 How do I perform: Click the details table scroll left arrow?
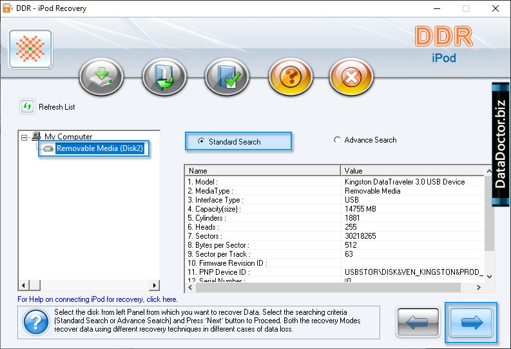(190, 287)
